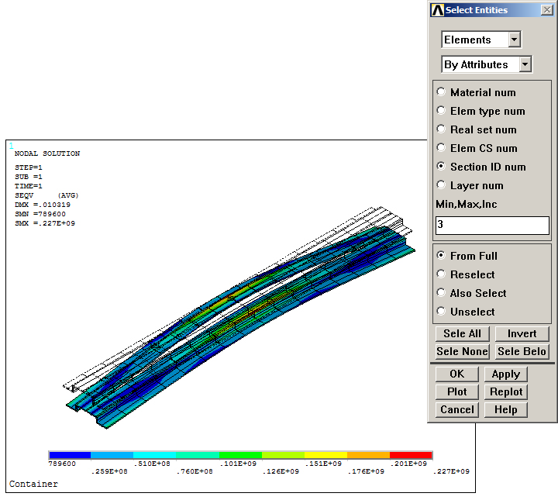Choose the Elem CS num option
This screenshot has width=558, height=500.
pos(442,148)
